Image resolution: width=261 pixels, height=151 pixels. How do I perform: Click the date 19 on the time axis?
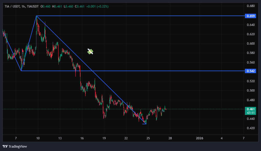click(104, 138)
